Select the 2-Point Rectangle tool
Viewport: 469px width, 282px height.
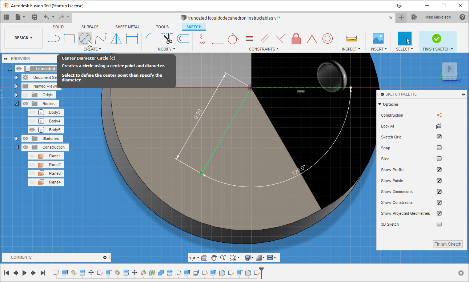(x=69, y=38)
